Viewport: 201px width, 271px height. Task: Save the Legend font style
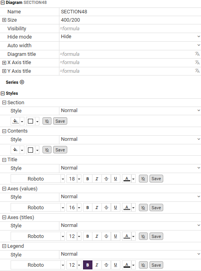156,265
